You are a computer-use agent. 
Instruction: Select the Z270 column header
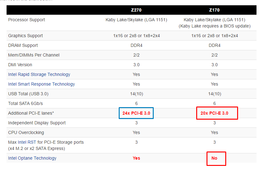136,10
